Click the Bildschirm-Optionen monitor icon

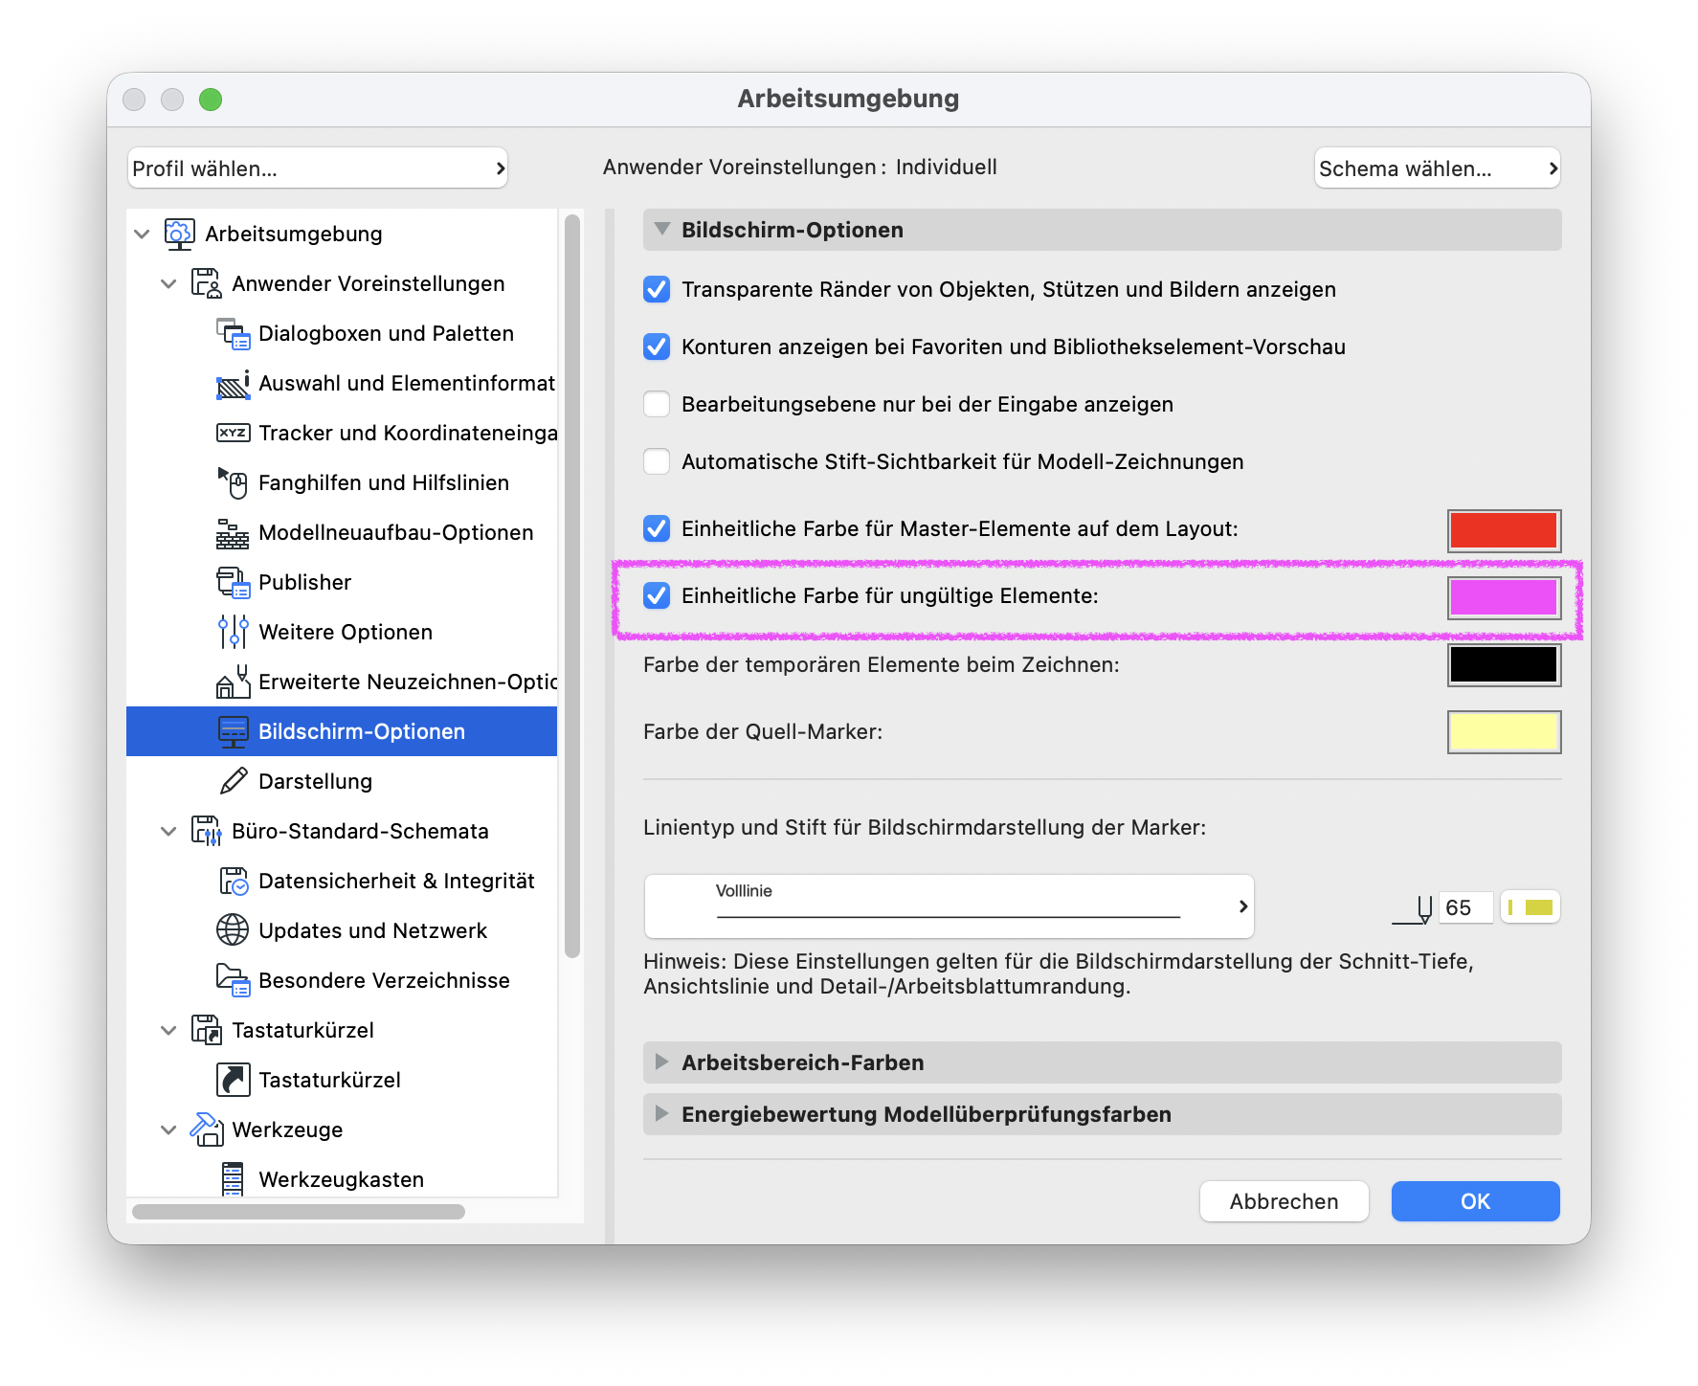233,731
